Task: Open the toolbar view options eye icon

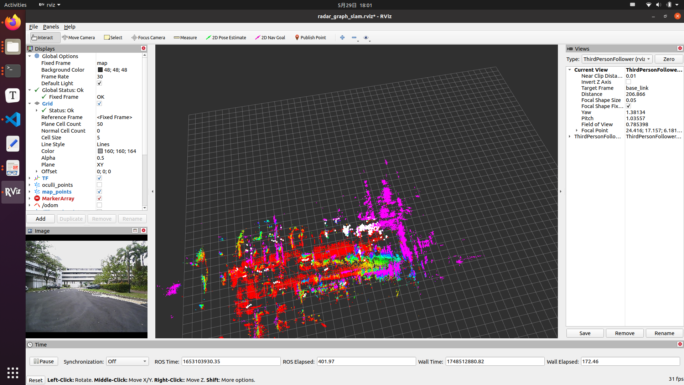Action: click(x=366, y=37)
